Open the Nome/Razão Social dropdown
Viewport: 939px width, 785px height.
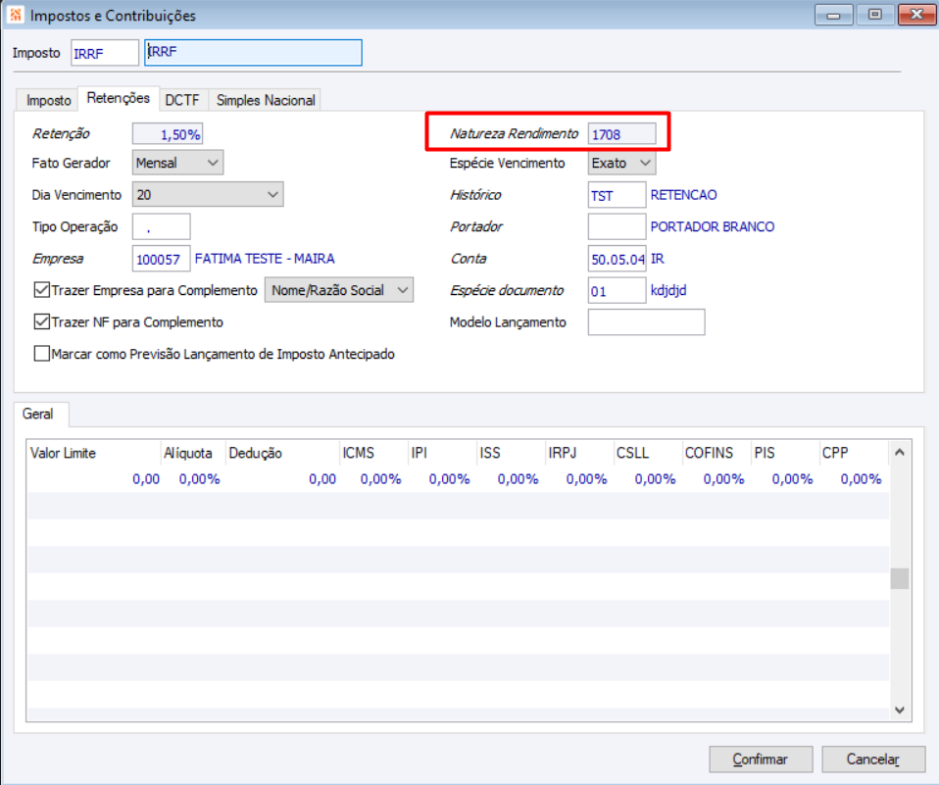pyautogui.click(x=339, y=290)
